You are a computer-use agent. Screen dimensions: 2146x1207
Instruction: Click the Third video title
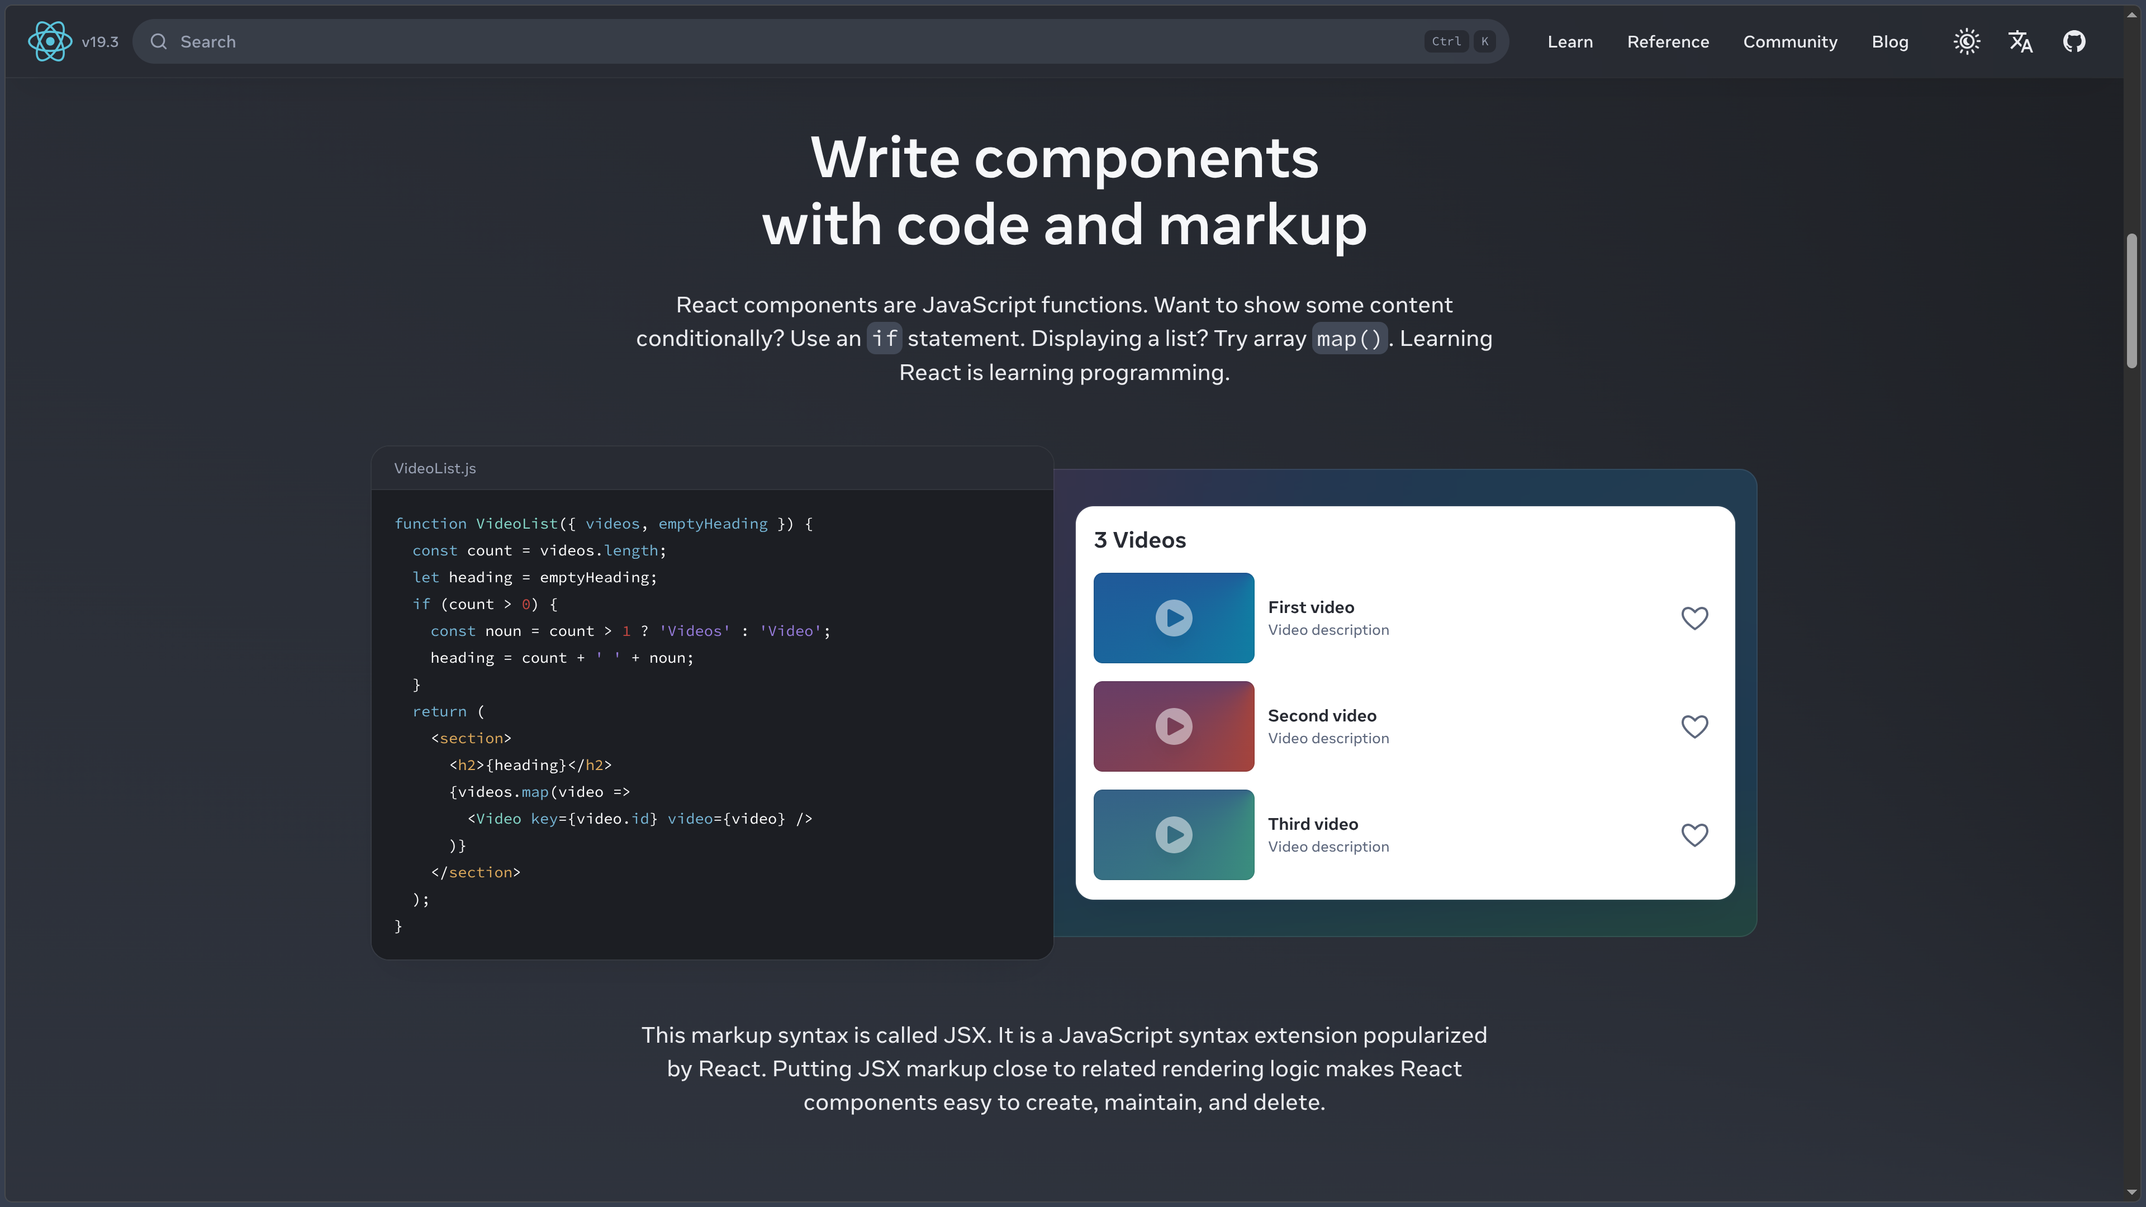tap(1312, 824)
